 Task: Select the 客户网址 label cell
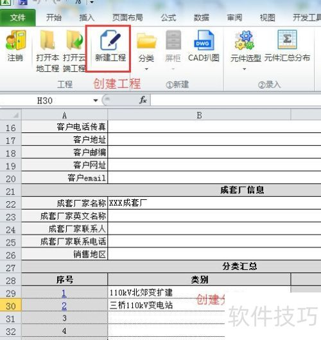65,165
